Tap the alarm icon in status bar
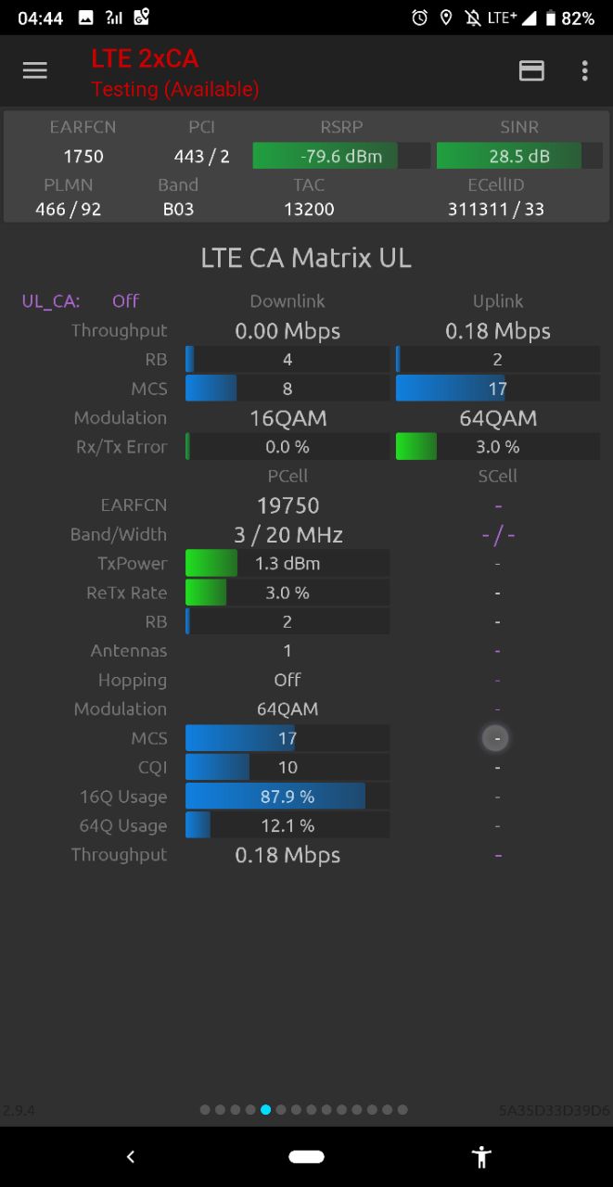This screenshot has height=1187, width=613. point(420,18)
